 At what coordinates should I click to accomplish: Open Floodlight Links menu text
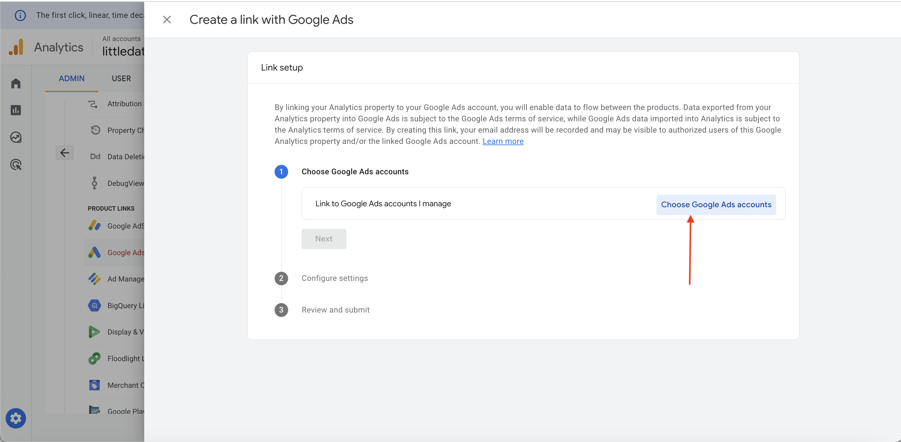(126, 358)
